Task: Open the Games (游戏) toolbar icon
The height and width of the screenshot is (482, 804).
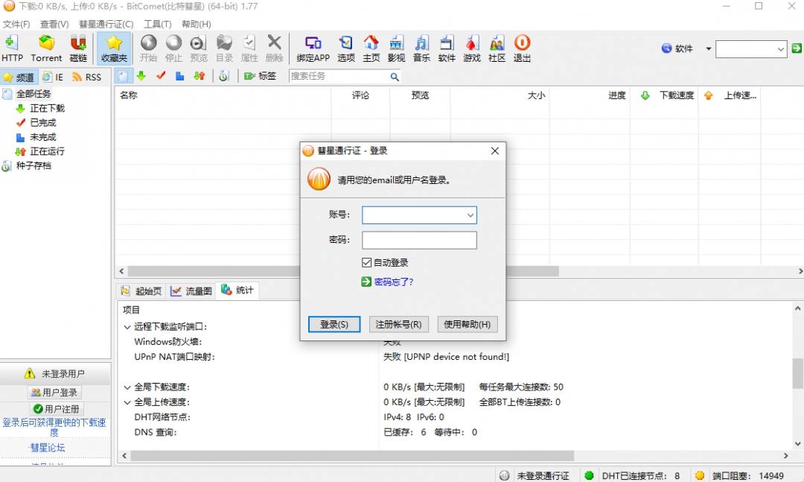Action: [x=472, y=48]
